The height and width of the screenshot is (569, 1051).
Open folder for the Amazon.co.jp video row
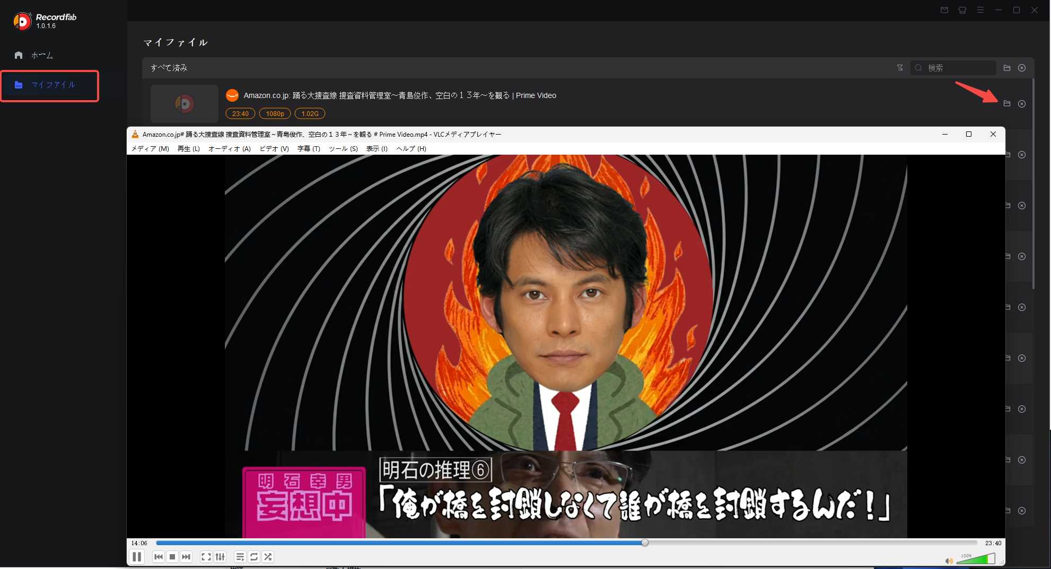(x=1007, y=104)
